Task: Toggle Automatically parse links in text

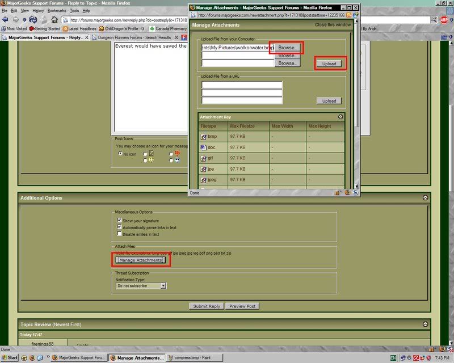Action: point(119,227)
